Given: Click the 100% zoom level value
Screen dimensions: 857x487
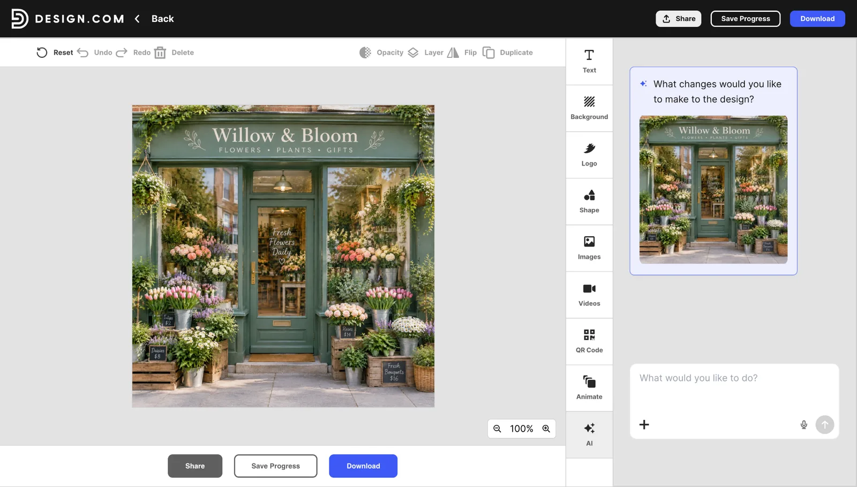Looking at the screenshot, I should [x=521, y=429].
